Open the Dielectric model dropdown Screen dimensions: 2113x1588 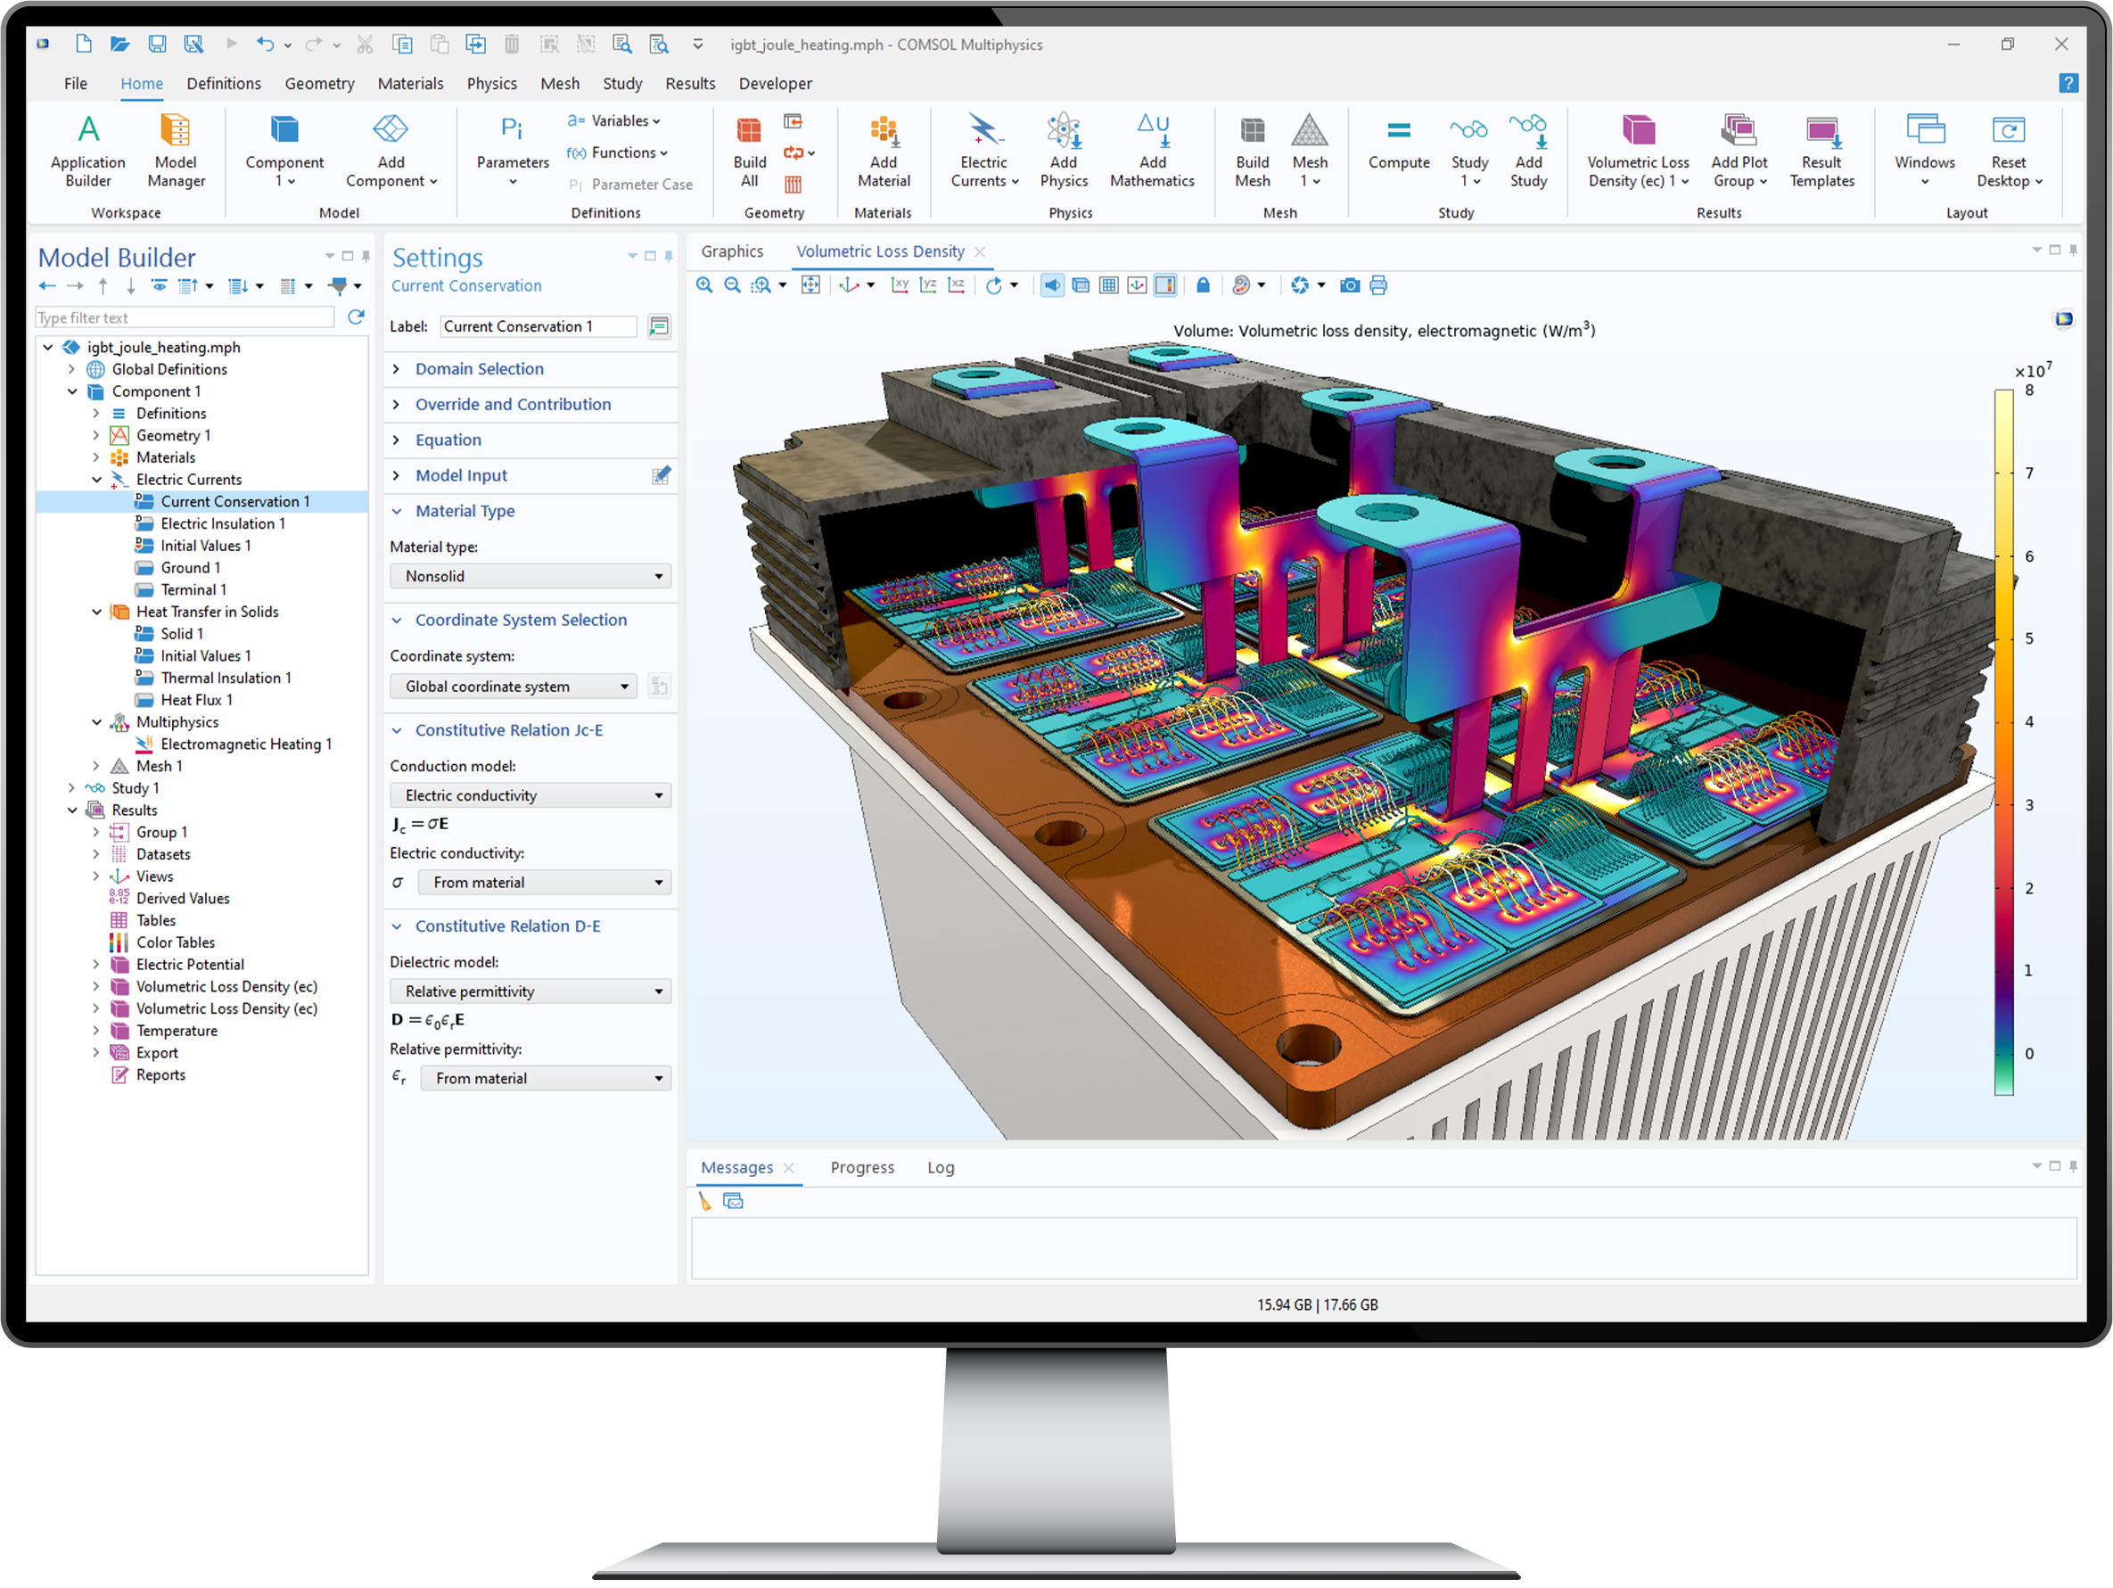(530, 991)
